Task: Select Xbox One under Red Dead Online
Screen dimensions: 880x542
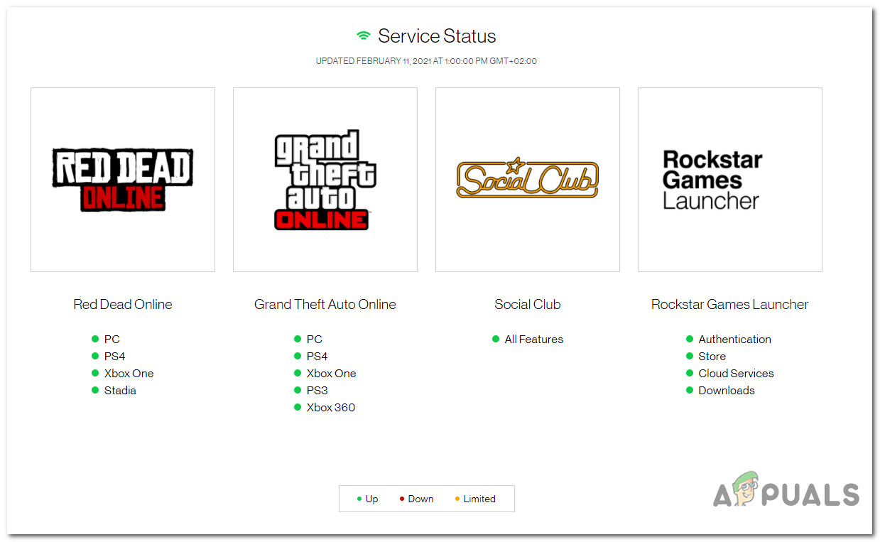Action: 129,374
